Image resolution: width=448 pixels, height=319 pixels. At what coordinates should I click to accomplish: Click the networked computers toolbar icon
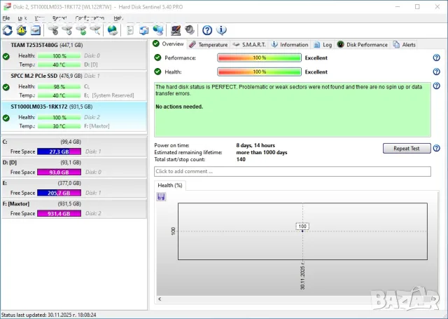(x=158, y=30)
